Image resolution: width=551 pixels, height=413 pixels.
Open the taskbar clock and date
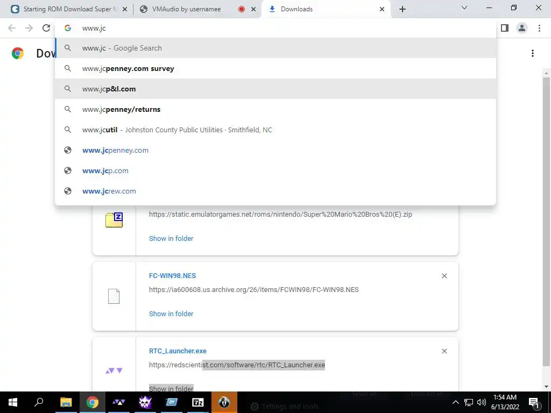(x=505, y=402)
